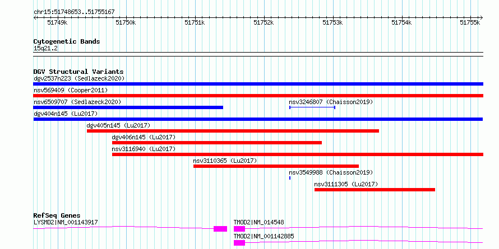This screenshot has height=249, width=499.
Task: Click the 51753k ruler position
Action: tap(332, 22)
